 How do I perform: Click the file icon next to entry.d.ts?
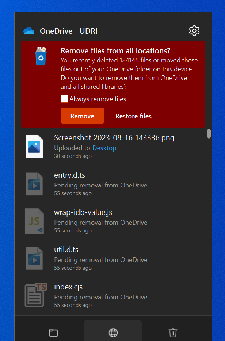pos(34,184)
